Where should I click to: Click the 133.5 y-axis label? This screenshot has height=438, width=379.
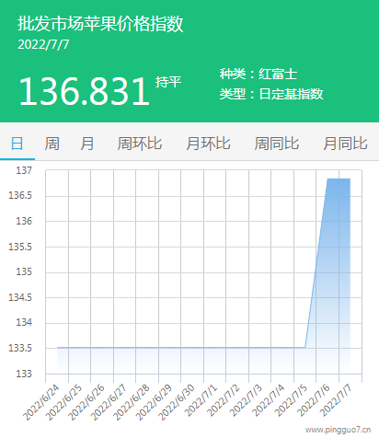(20, 348)
